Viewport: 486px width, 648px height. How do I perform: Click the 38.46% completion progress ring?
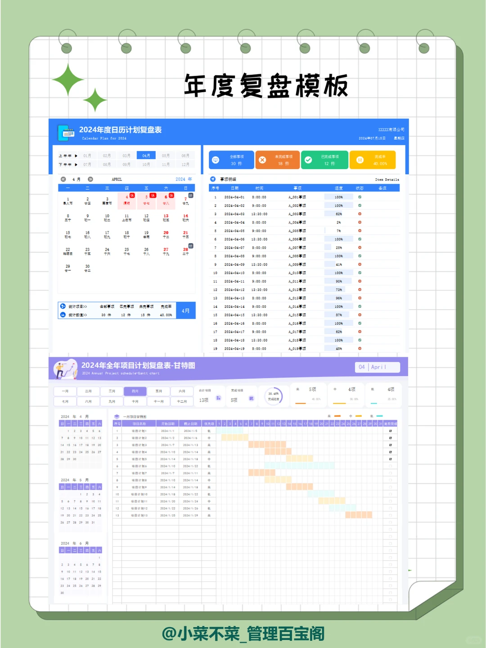(x=273, y=396)
